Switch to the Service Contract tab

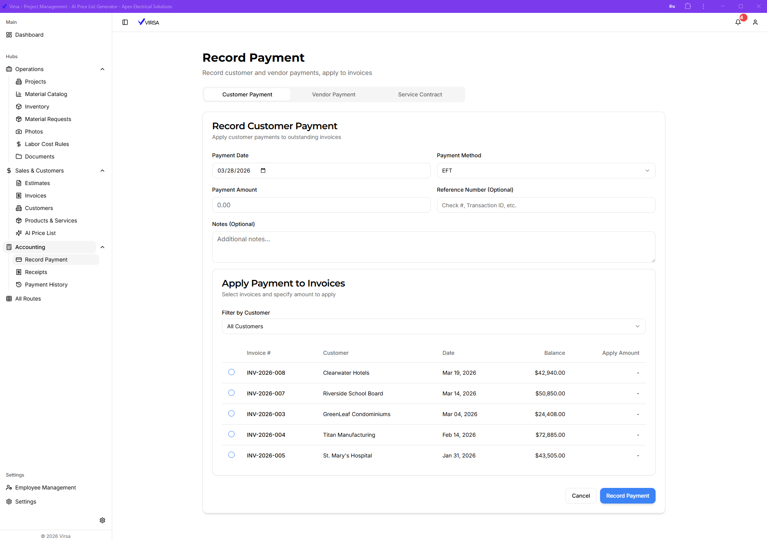[420, 94]
